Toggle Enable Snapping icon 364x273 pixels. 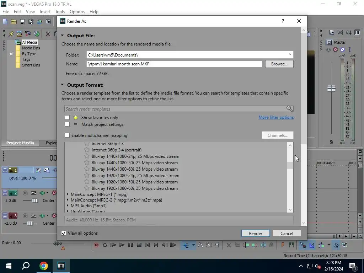303,245
